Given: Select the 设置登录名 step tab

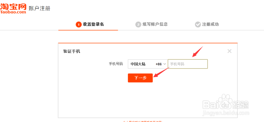Looking at the screenshot, I should tap(93, 24).
